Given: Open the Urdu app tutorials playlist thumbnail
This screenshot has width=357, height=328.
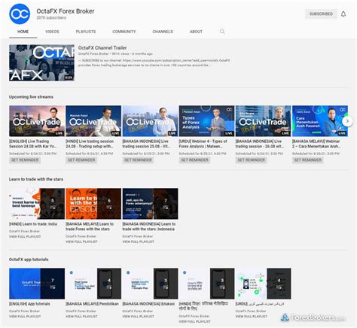Looking at the screenshot, I should point(263,284).
